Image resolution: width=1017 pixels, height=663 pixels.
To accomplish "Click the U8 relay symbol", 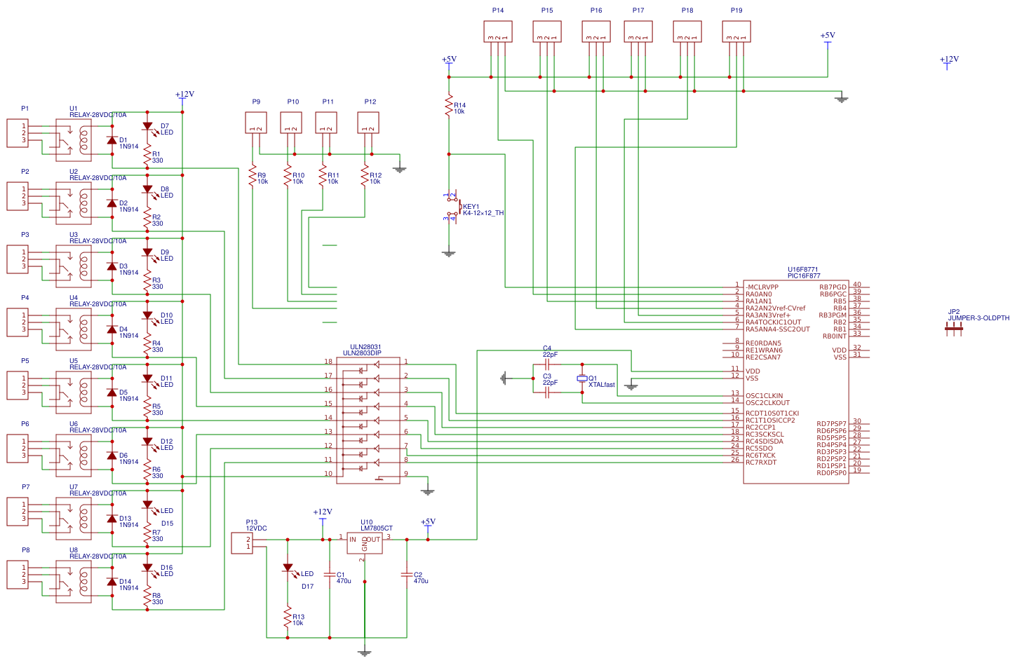I will 74,582.
